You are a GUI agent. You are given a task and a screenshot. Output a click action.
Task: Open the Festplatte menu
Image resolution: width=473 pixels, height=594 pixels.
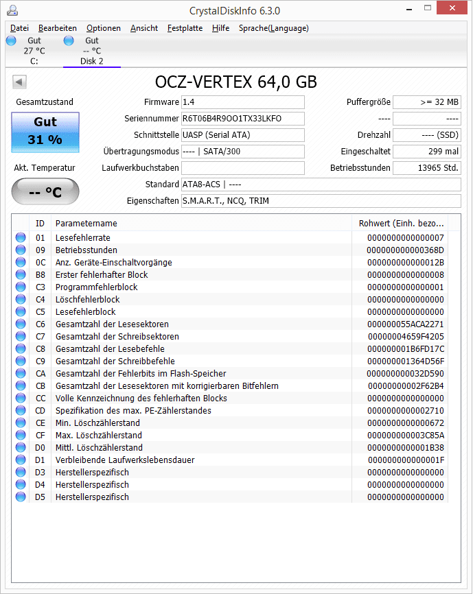click(185, 28)
